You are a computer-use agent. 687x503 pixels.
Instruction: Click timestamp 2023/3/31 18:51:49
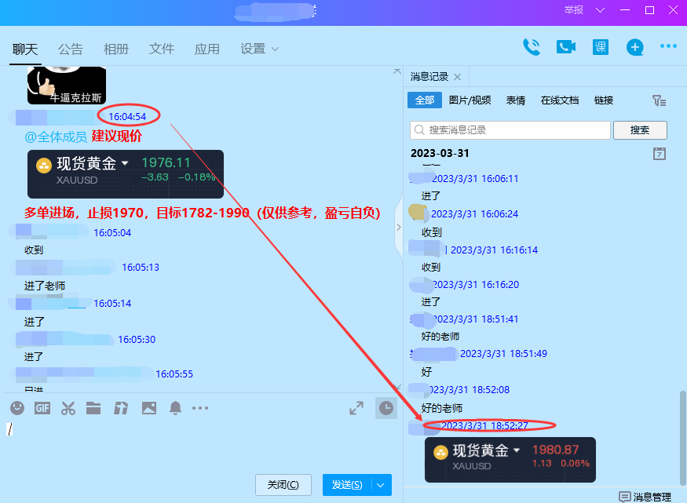tap(503, 354)
